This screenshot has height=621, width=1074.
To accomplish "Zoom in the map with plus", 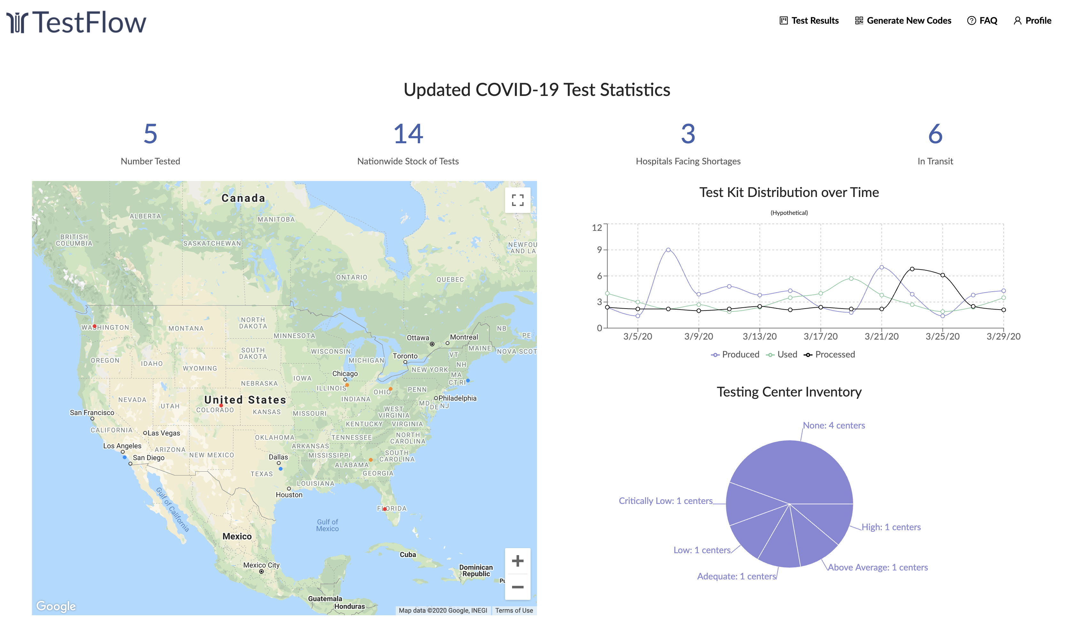I will (x=518, y=561).
